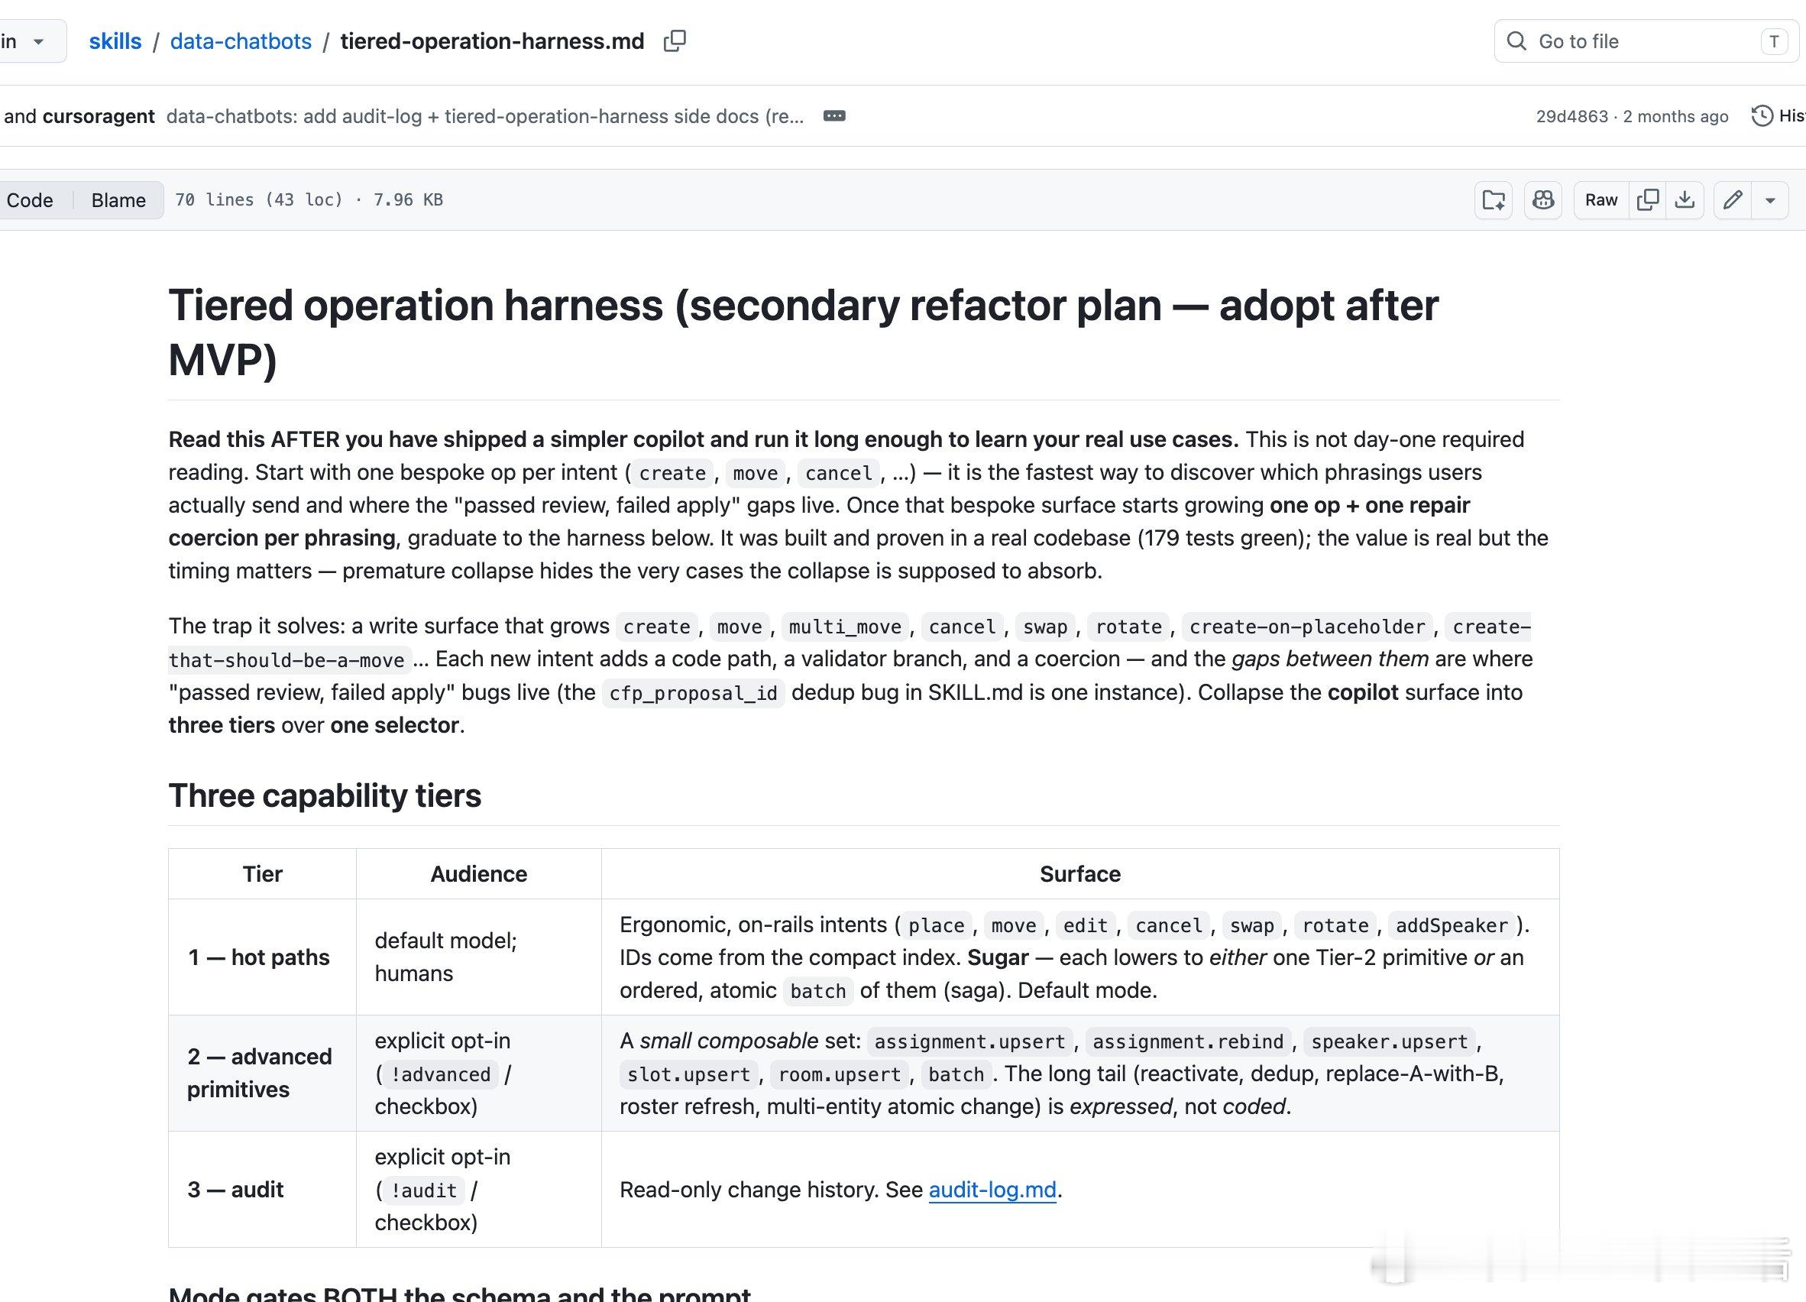Switch to Blame view tab
This screenshot has width=1806, height=1302.
pos(118,200)
